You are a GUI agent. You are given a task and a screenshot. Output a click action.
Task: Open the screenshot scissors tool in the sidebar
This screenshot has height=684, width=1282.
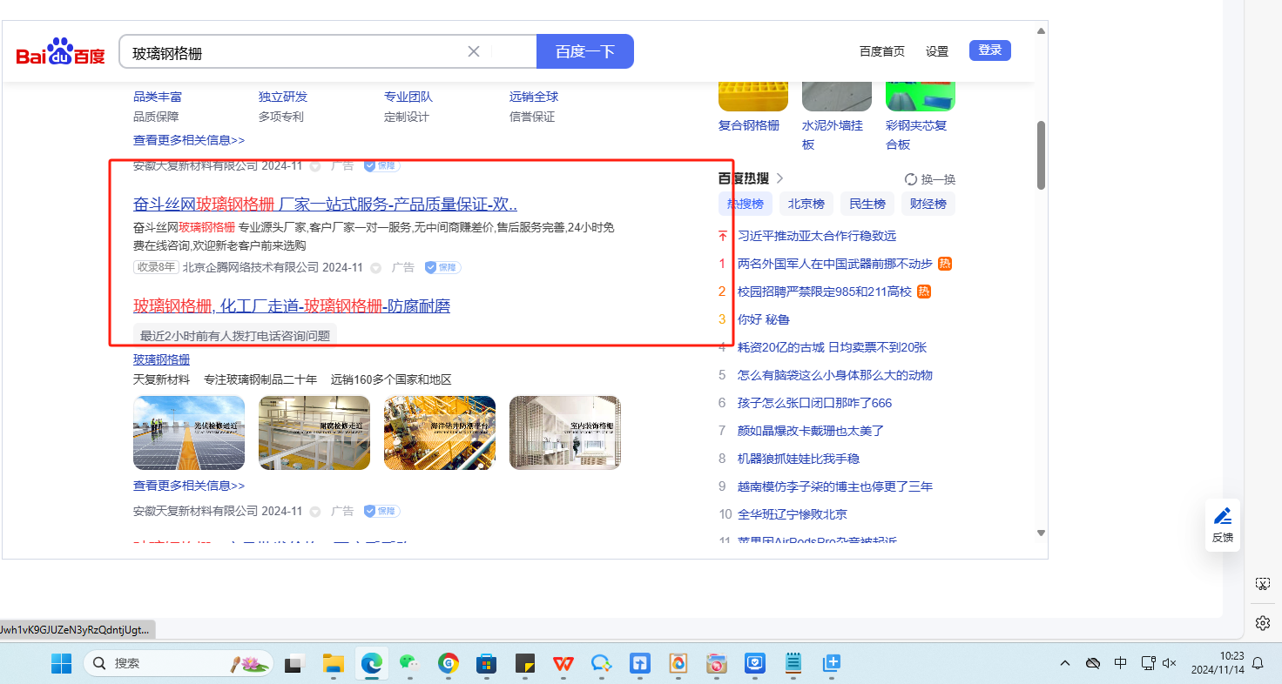tap(1262, 584)
